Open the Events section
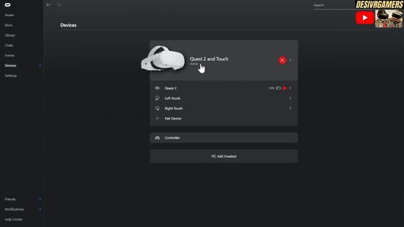 click(x=9, y=55)
